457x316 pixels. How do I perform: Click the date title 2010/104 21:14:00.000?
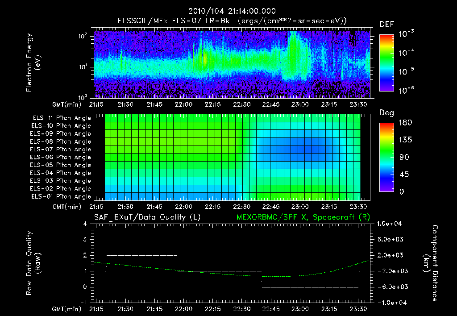coord(232,11)
